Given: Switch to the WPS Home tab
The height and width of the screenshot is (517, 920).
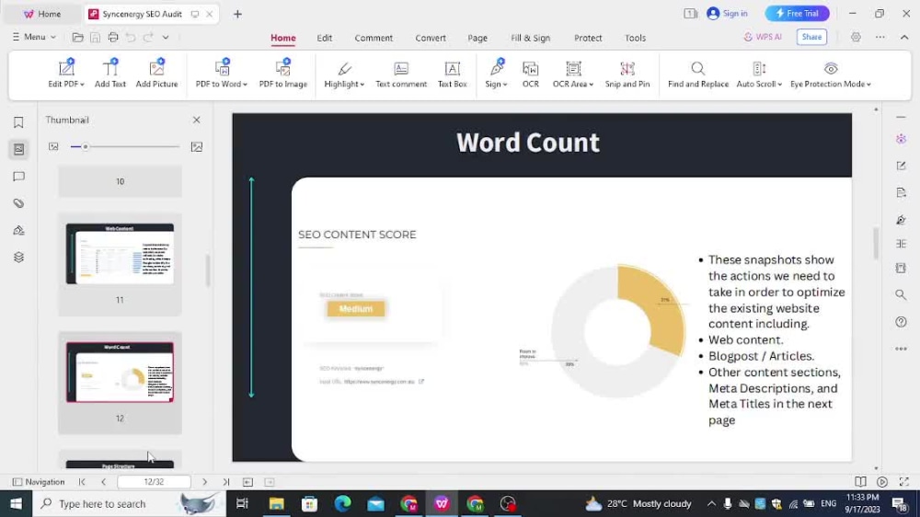Looking at the screenshot, I should coord(42,14).
